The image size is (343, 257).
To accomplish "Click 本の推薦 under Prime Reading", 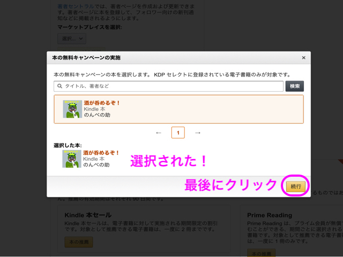I will point(261,253).
